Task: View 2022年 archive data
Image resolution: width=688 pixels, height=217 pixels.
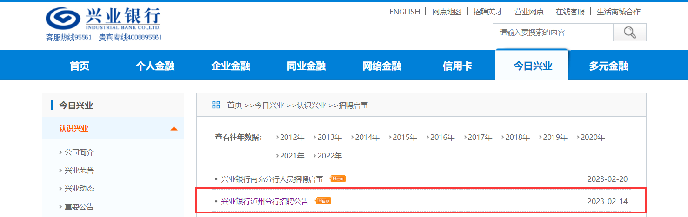Action: (x=330, y=156)
